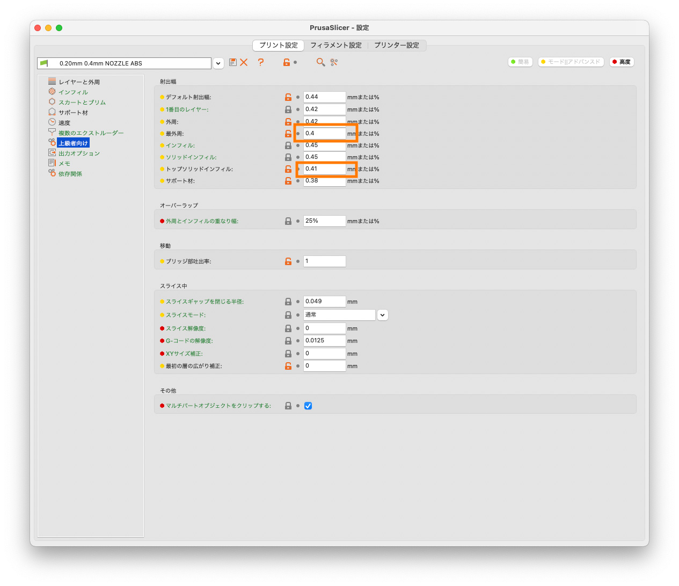Screen dimensions: 679x586
Task: Click the lock icon for 1番目のレイヤー
Action: click(x=288, y=109)
